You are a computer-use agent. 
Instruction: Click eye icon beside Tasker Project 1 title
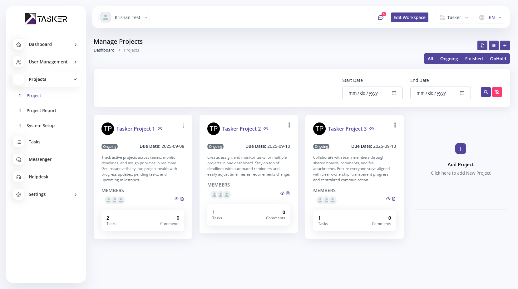point(160,129)
